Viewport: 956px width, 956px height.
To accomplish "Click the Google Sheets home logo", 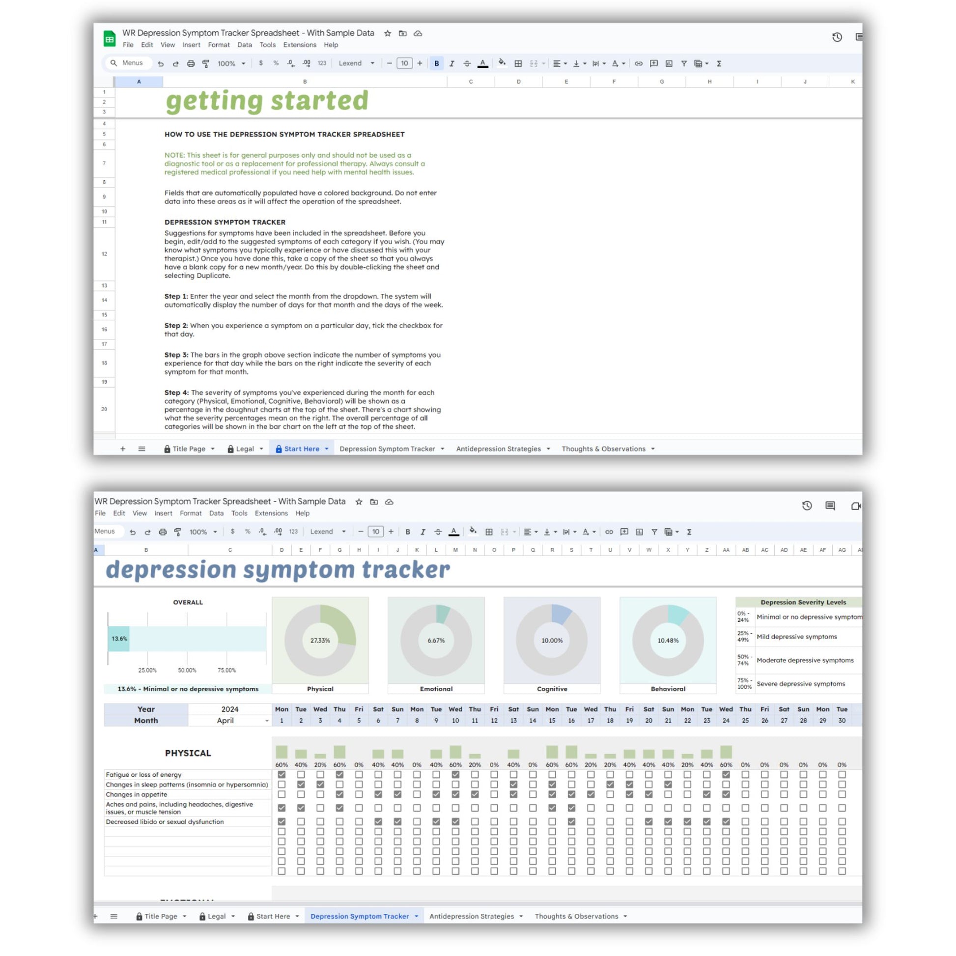I will pyautogui.click(x=110, y=39).
